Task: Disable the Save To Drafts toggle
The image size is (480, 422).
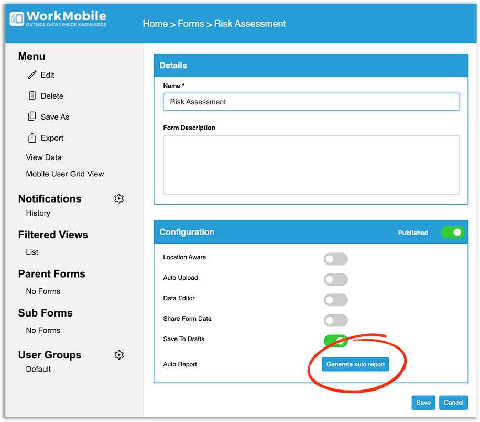Action: [x=336, y=341]
